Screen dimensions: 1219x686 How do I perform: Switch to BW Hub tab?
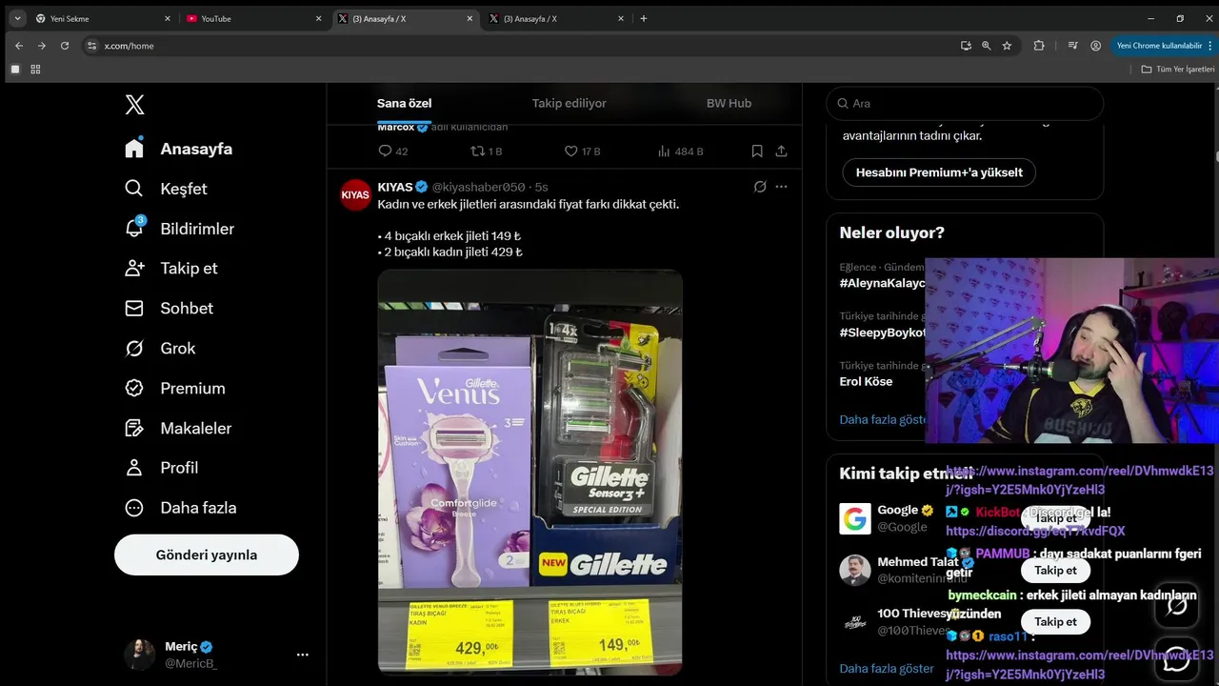pyautogui.click(x=729, y=103)
